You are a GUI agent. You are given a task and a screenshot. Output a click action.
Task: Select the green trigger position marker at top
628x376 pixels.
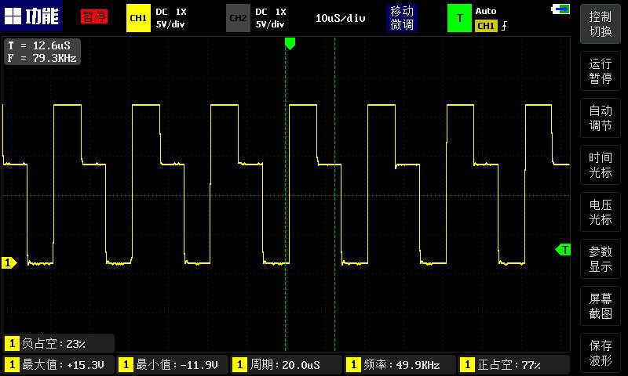point(290,44)
